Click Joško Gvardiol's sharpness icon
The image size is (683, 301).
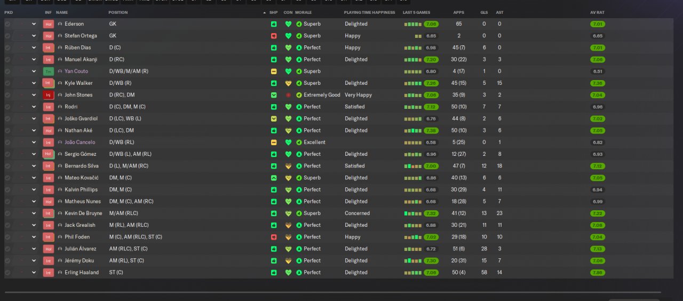tap(274, 118)
